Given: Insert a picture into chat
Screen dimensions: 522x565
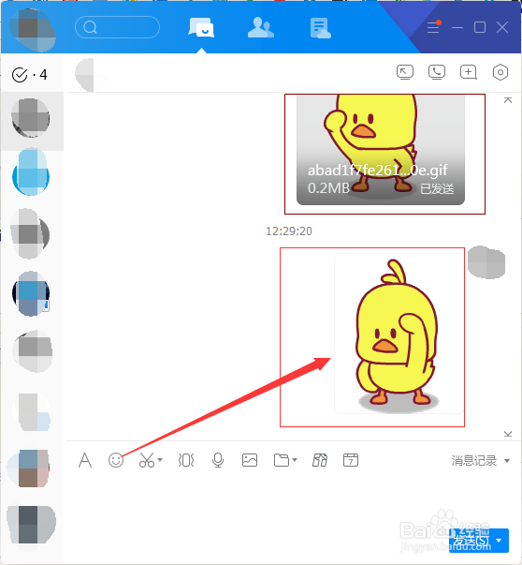Looking at the screenshot, I should tap(250, 460).
